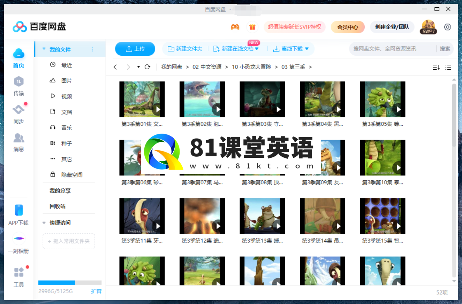This screenshot has height=304, width=462.
Task: Switch to list view icon
Action: pyautogui.click(x=448, y=67)
